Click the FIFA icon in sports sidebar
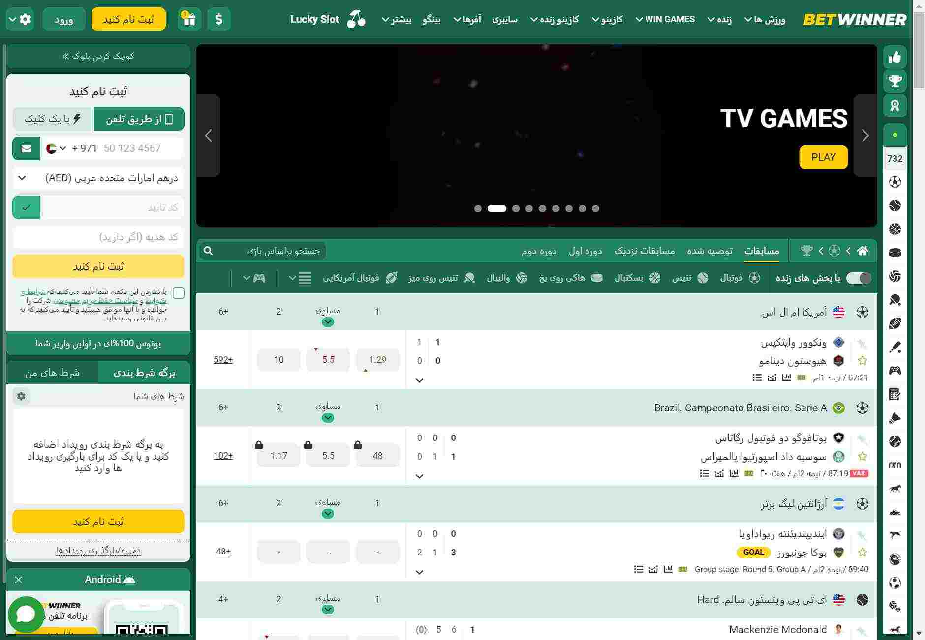The image size is (925, 640). pos(894,465)
